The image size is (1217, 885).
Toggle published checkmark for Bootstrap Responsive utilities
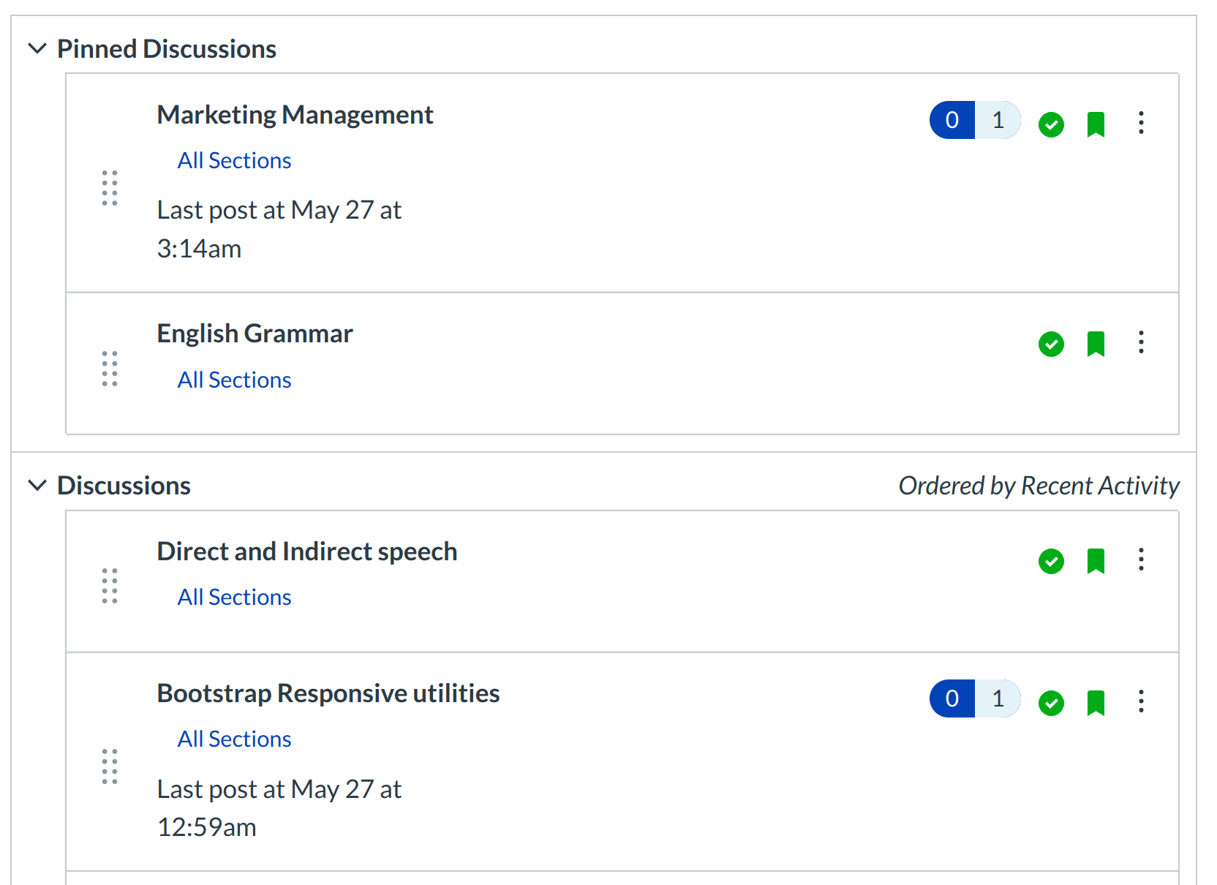1051,703
